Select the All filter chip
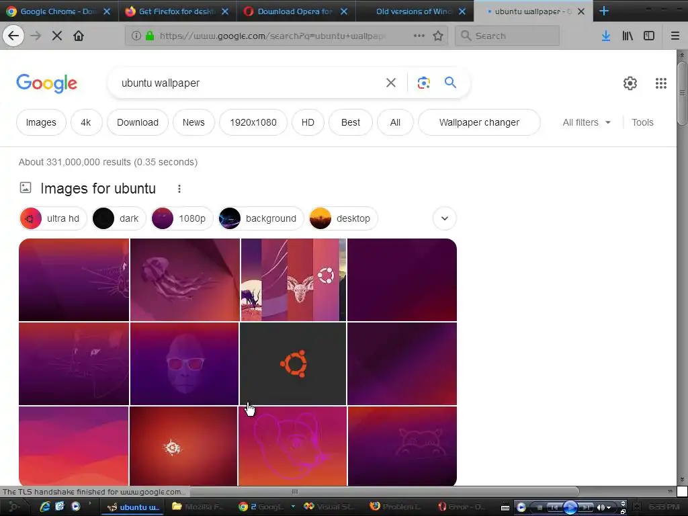The image size is (688, 516). click(395, 122)
